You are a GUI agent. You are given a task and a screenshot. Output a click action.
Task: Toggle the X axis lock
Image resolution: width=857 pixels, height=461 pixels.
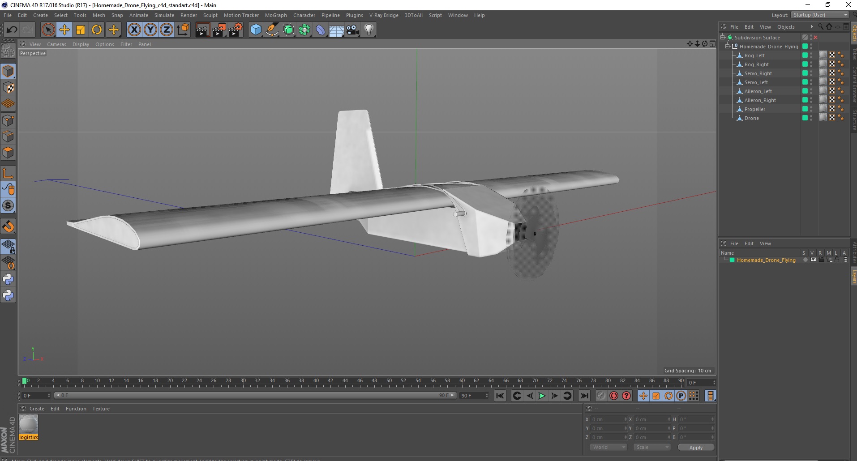[x=134, y=30]
